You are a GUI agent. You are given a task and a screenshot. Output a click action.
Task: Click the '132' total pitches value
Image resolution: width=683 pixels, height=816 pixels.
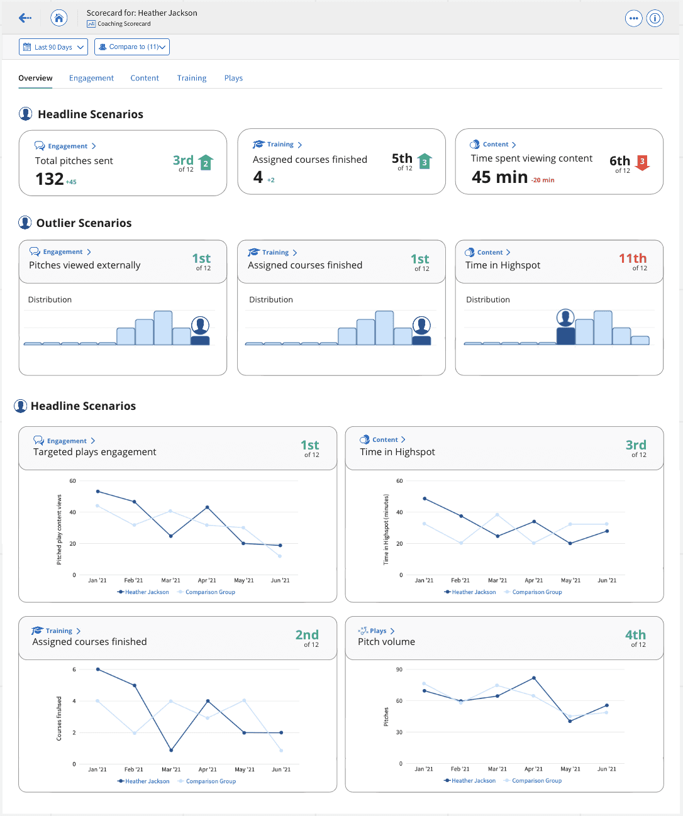pos(50,179)
